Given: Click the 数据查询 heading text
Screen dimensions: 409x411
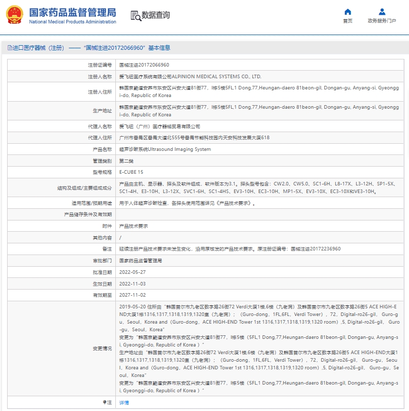Looking at the screenshot, I should (156, 15).
